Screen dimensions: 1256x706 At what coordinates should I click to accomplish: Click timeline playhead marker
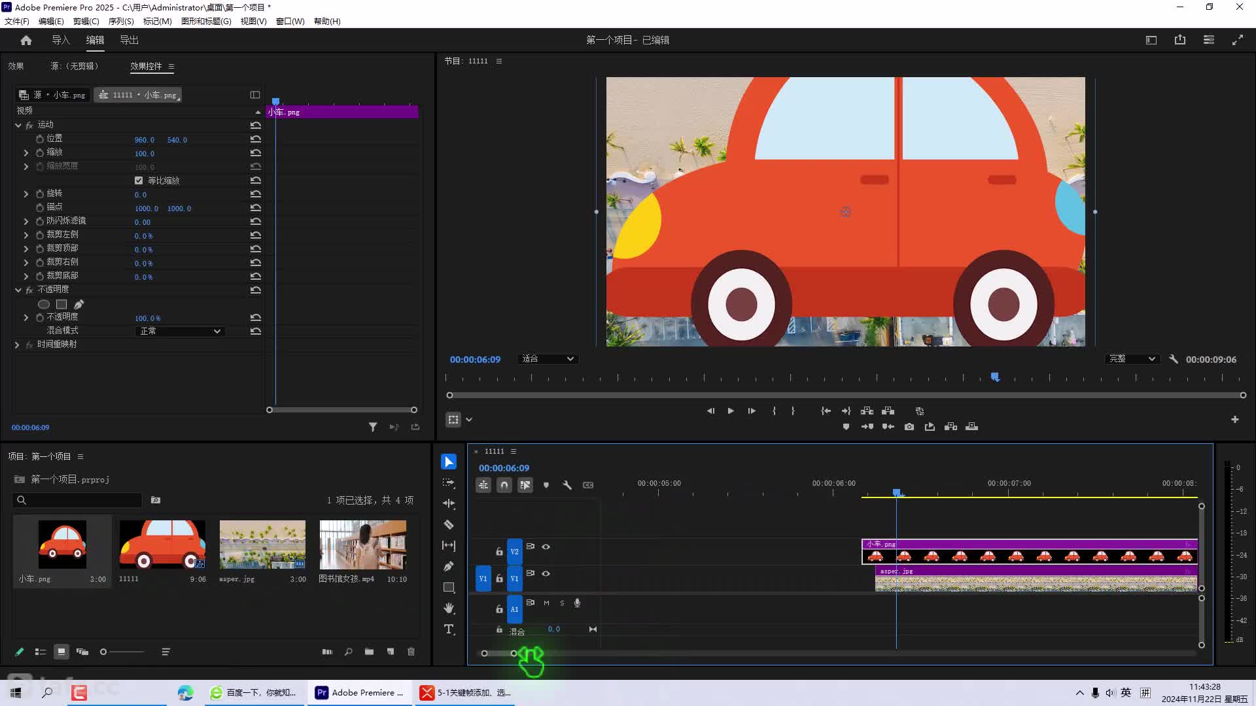coord(897,492)
